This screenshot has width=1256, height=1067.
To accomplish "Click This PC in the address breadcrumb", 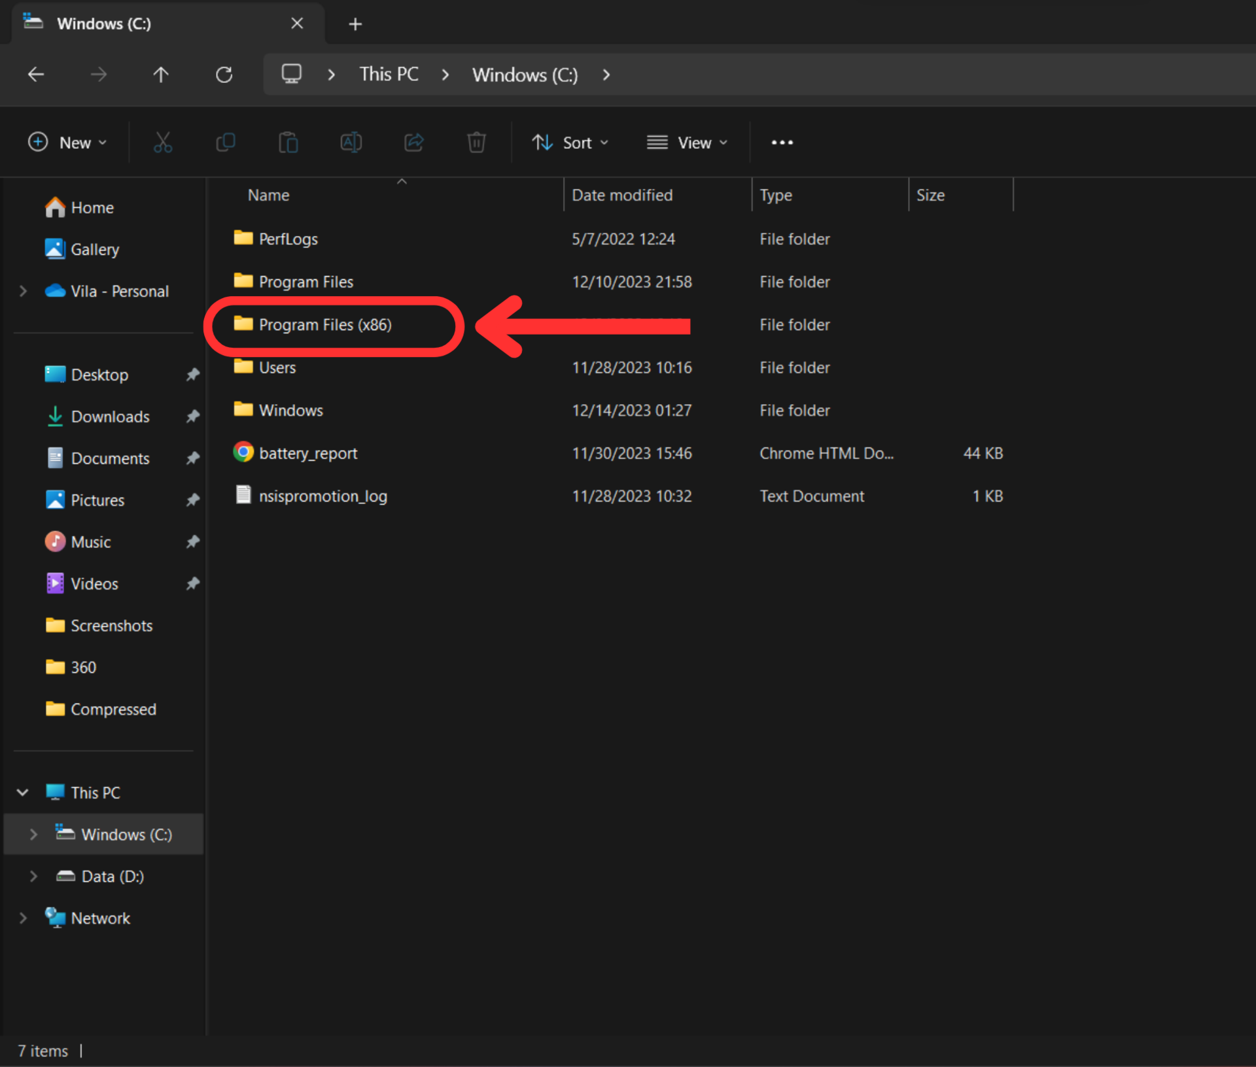I will [x=389, y=75].
